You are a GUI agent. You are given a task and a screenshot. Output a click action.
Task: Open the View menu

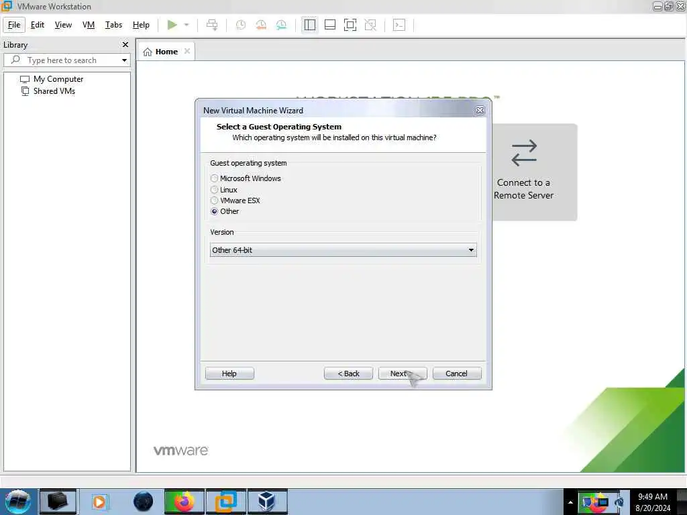[x=63, y=25]
